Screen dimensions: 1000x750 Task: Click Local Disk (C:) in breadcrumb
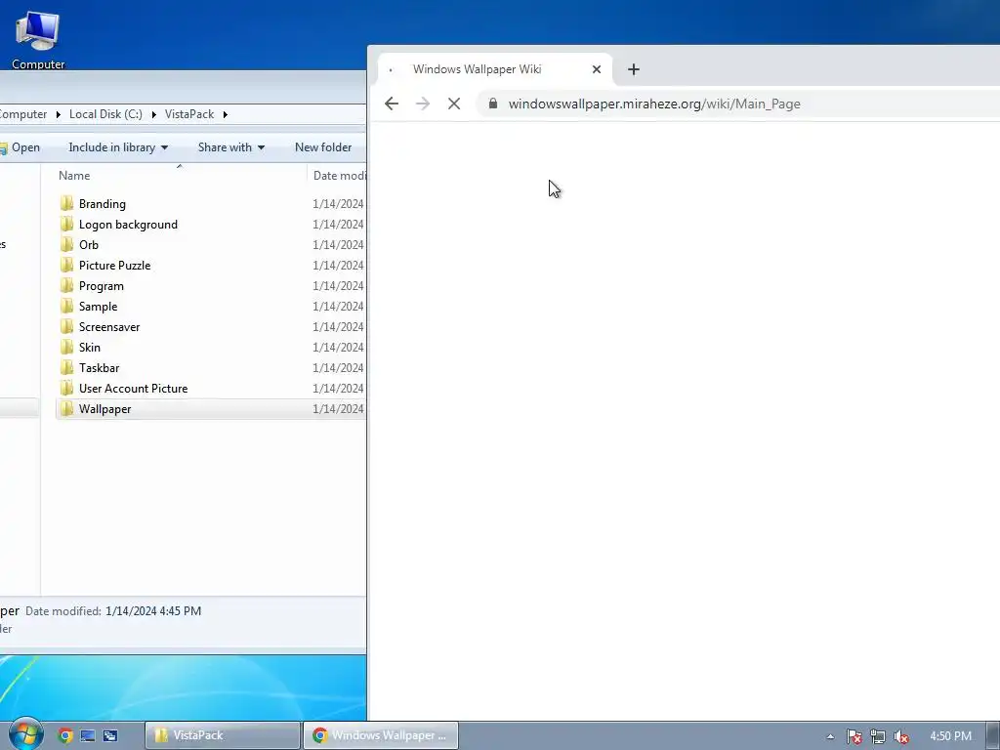pos(105,114)
